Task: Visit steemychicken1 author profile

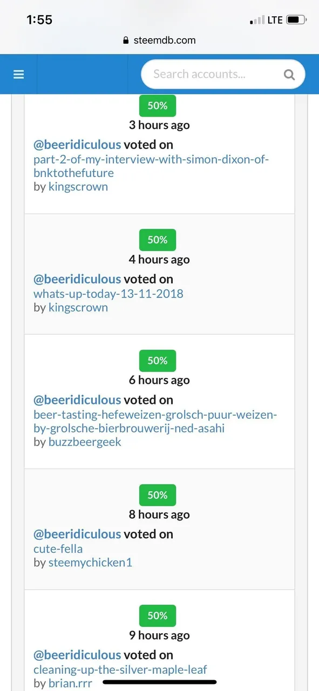Action: click(90, 563)
